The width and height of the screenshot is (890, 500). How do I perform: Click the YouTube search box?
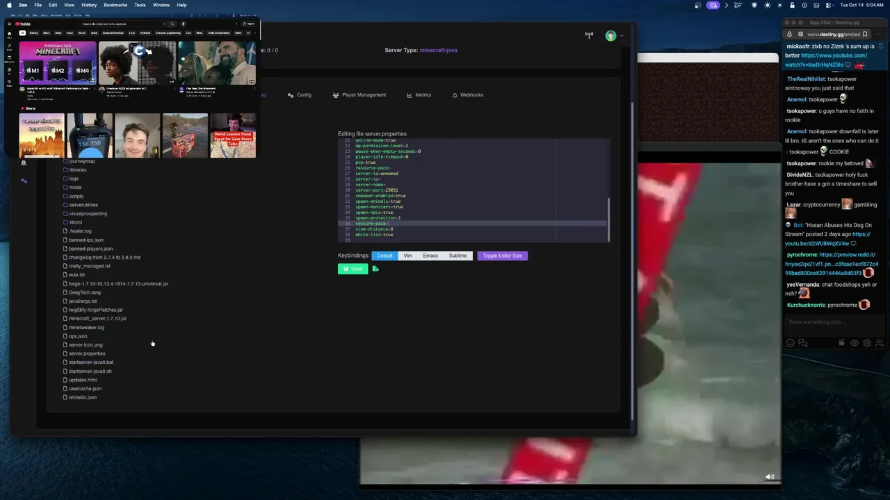coord(122,24)
